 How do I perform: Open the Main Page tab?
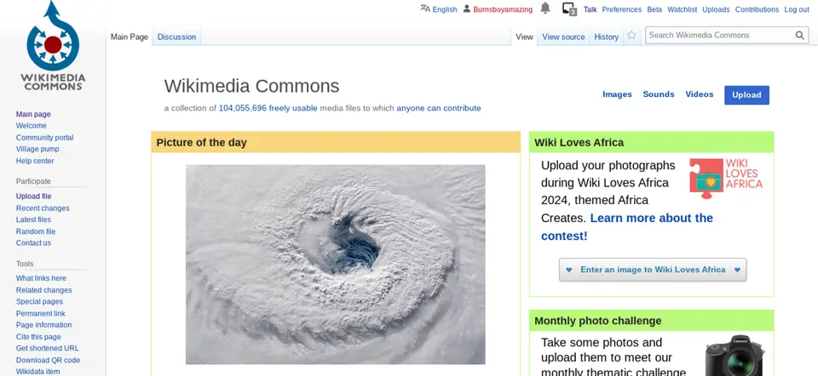point(130,37)
